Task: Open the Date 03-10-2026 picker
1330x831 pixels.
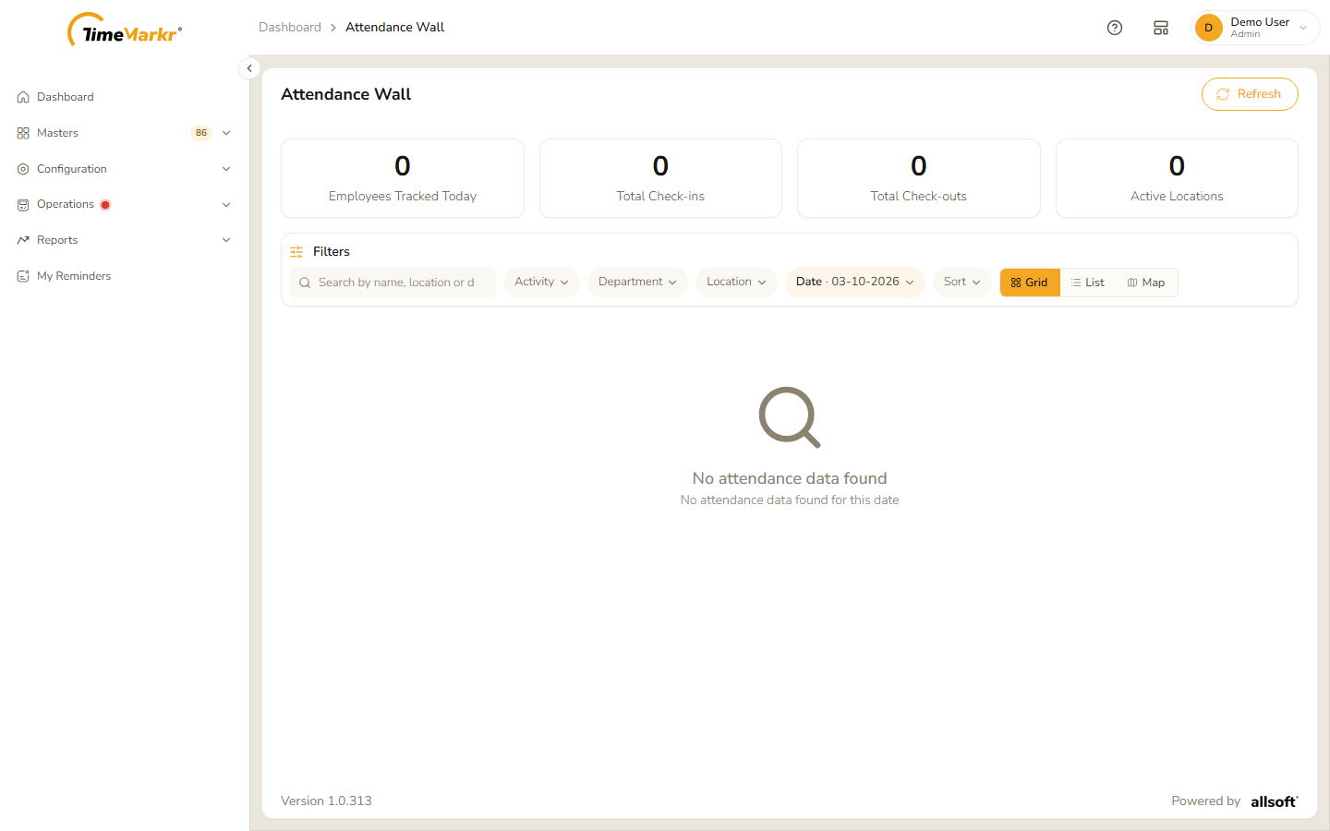Action: [x=855, y=283]
